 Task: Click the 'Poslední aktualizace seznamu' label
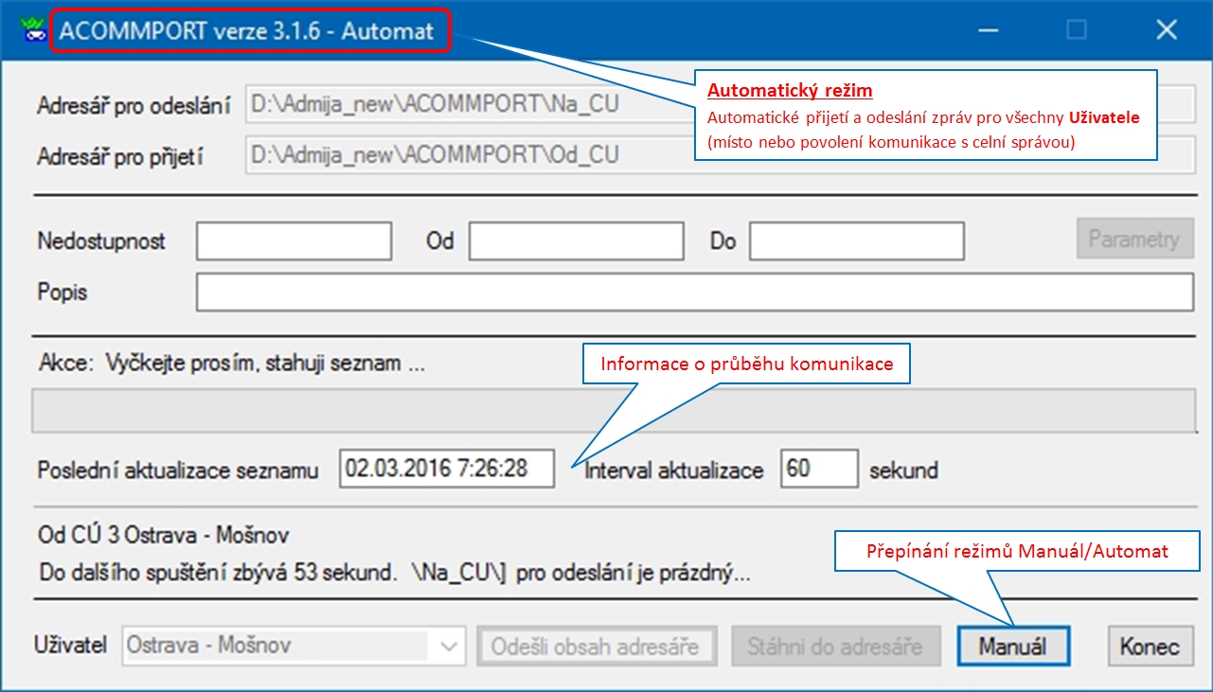(178, 470)
